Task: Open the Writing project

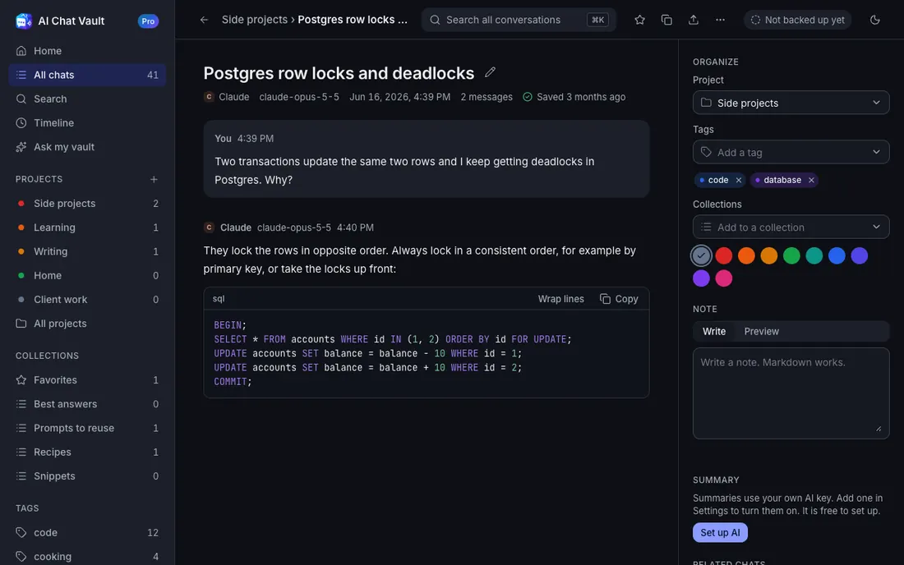Action: coord(87,251)
